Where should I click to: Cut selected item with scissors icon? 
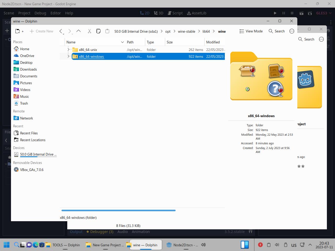tap(90, 31)
